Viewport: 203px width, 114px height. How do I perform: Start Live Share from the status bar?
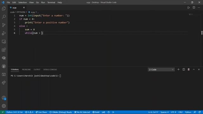41,112
